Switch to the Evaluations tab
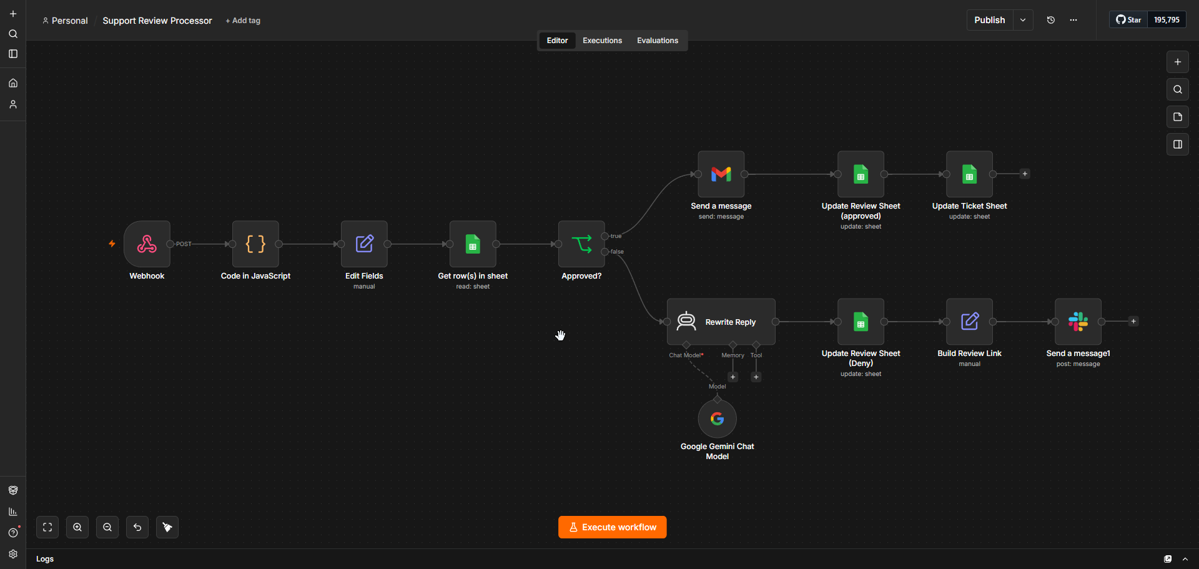The image size is (1199, 569). click(x=658, y=41)
